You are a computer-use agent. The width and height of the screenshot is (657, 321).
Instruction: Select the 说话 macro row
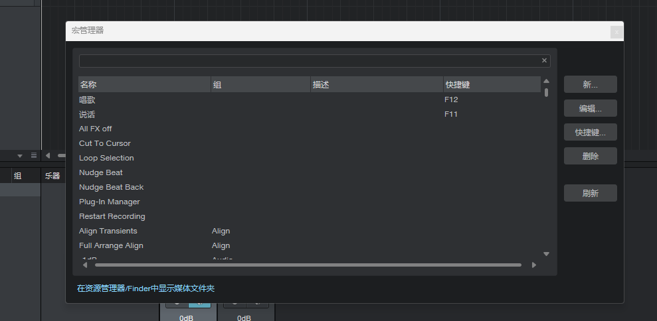(x=309, y=114)
